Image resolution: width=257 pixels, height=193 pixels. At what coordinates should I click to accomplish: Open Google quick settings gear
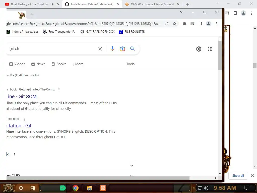coord(199,49)
